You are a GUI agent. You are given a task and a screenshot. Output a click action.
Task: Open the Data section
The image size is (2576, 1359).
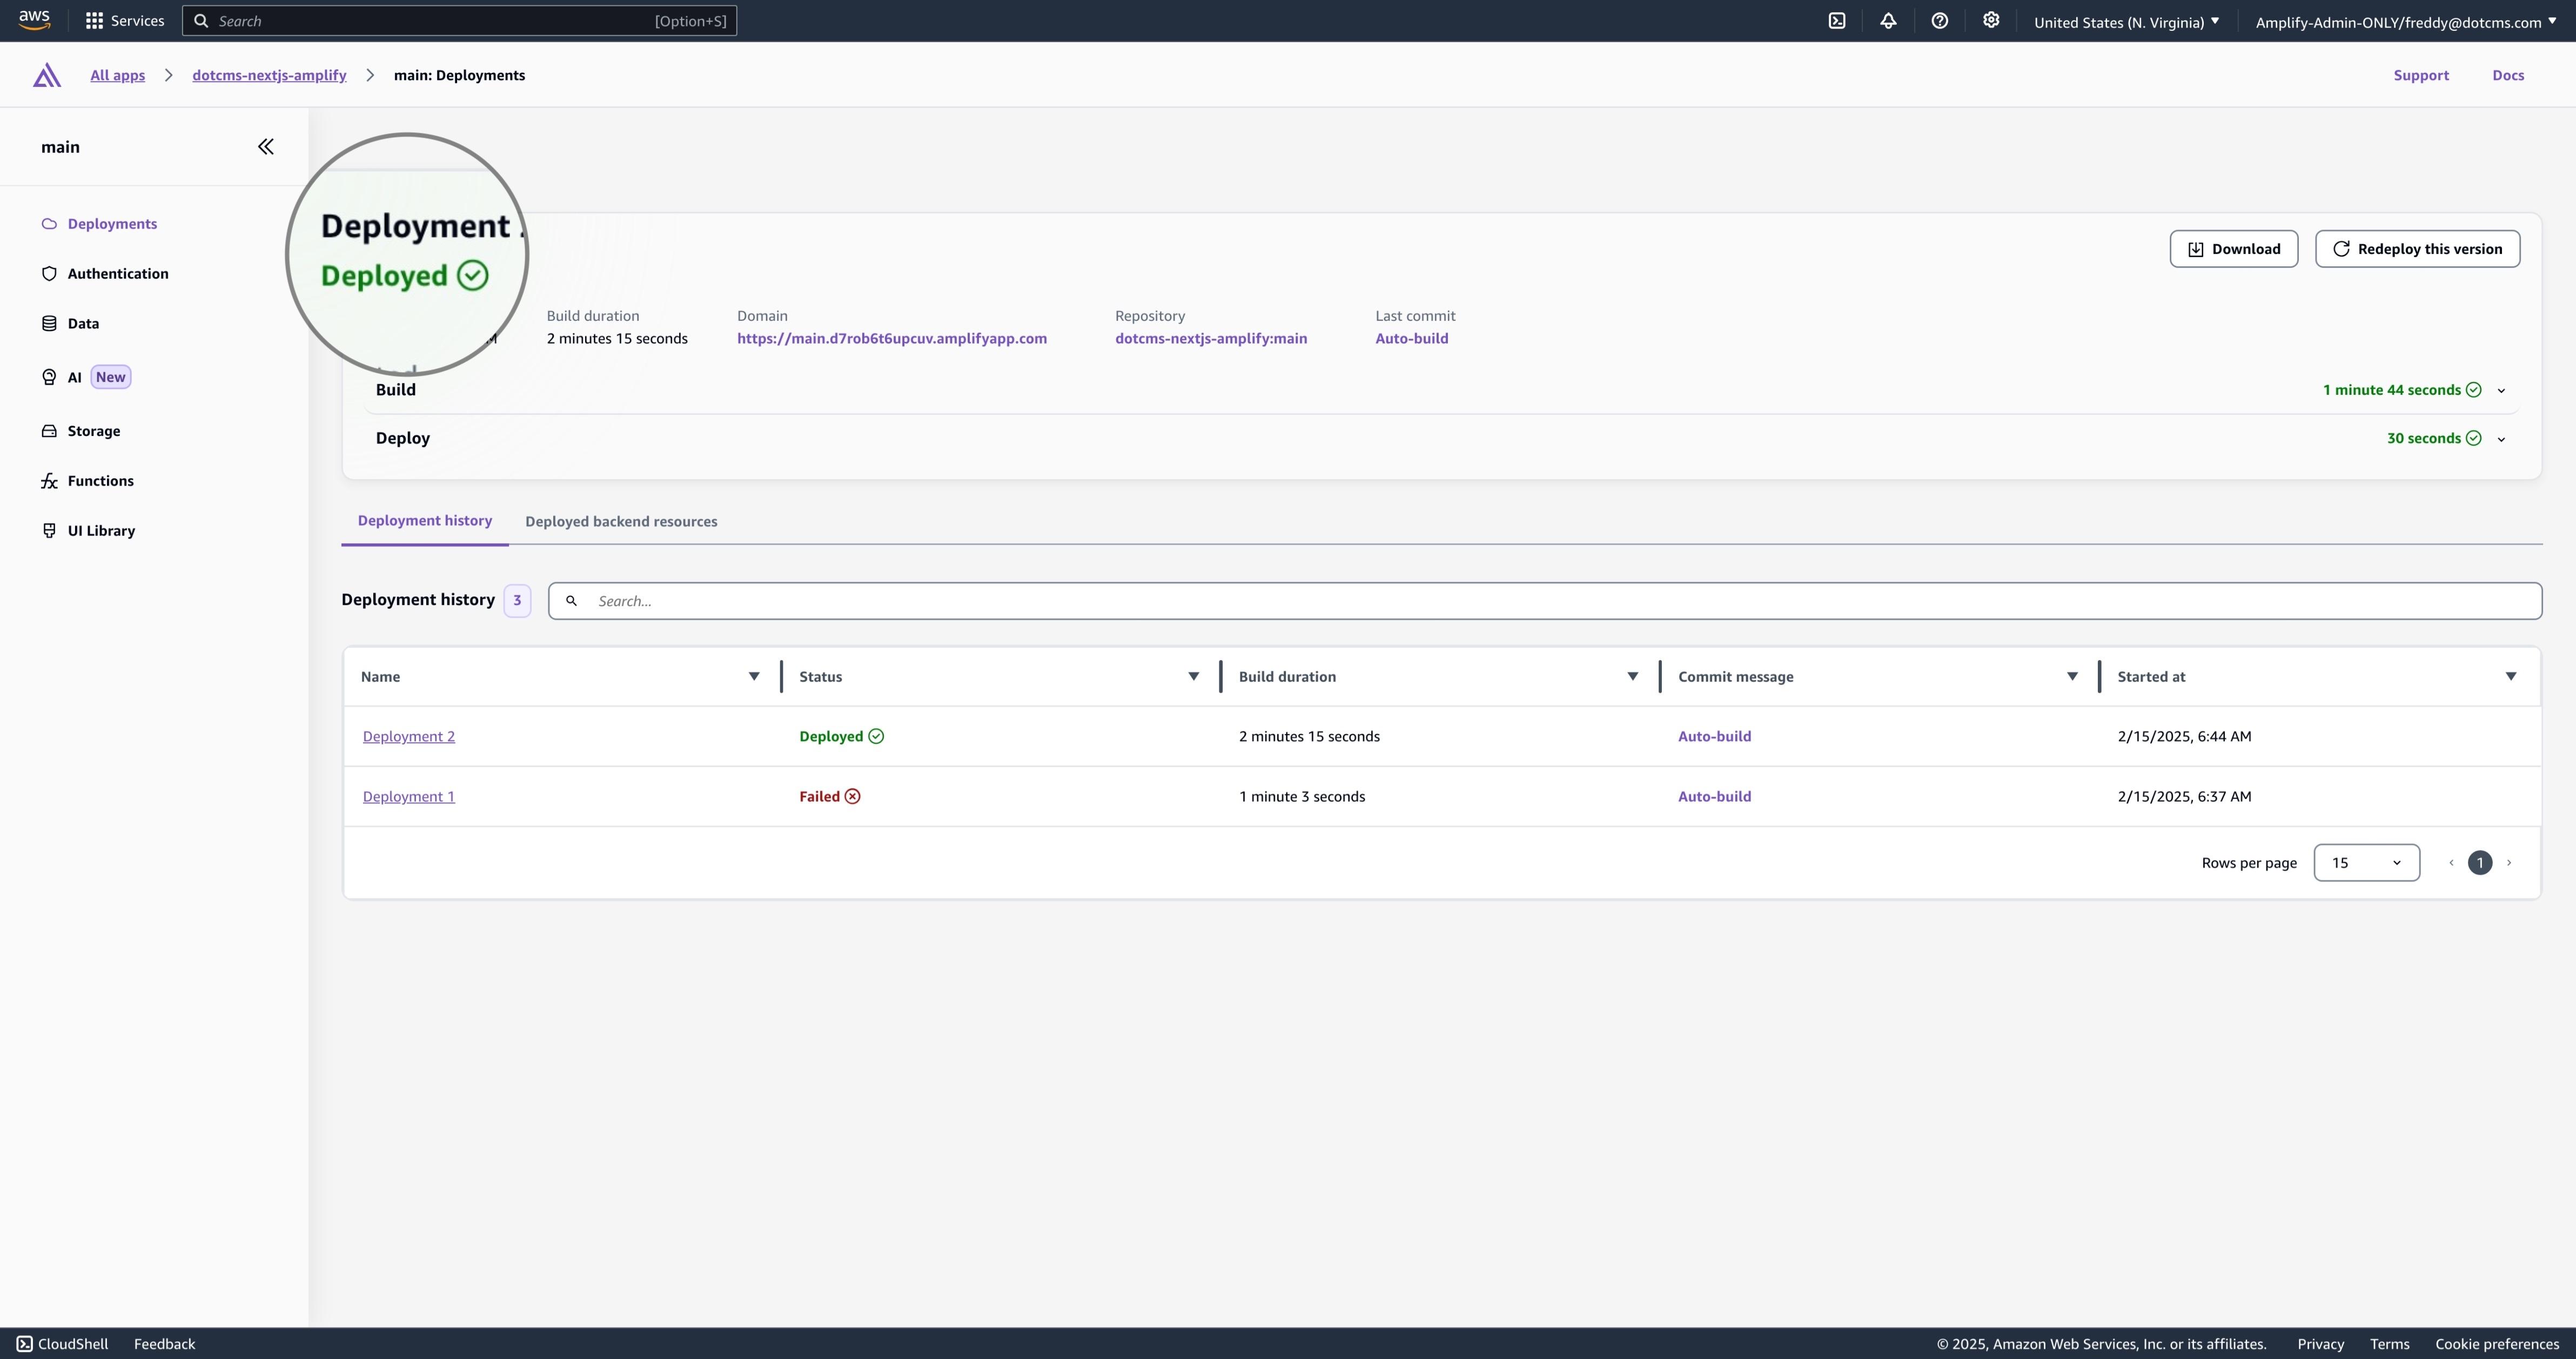click(84, 323)
